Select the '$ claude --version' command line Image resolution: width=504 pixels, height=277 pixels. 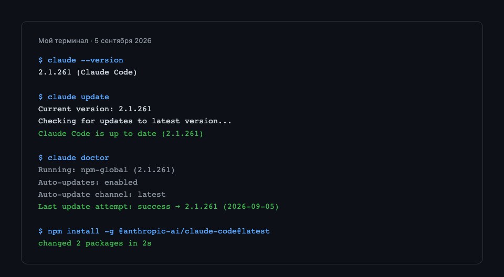point(81,60)
